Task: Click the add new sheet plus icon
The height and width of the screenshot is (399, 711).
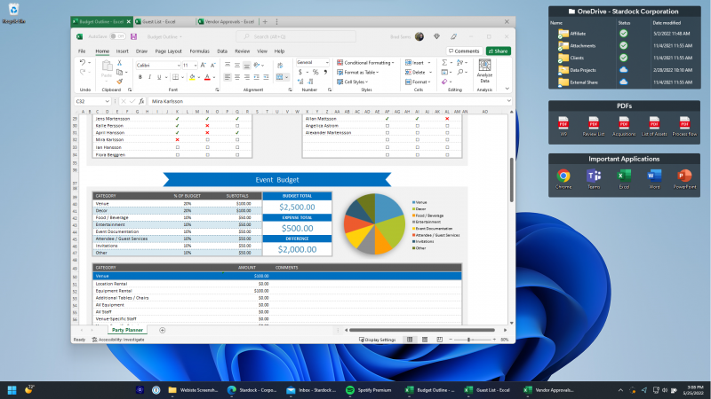Action: (x=162, y=330)
